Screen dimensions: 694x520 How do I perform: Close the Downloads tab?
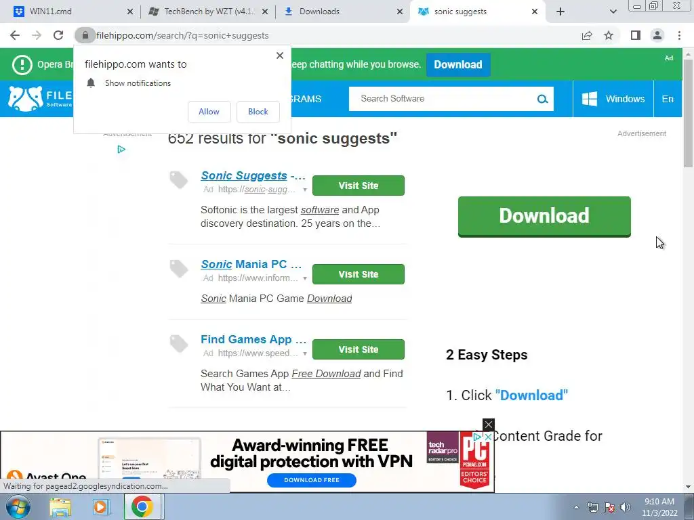click(x=400, y=12)
